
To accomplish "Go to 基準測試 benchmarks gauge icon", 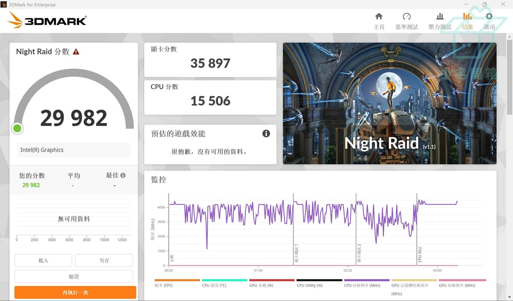I will click(x=406, y=16).
